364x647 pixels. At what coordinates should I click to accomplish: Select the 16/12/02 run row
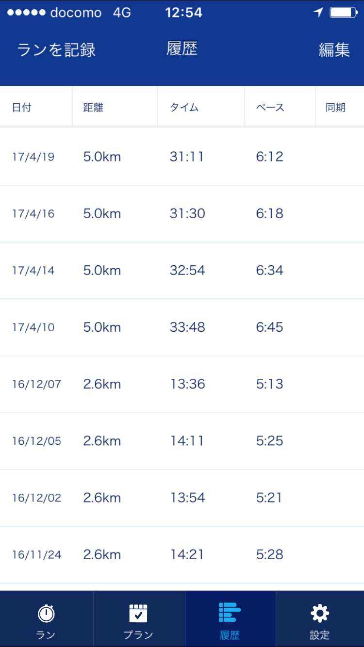(182, 498)
